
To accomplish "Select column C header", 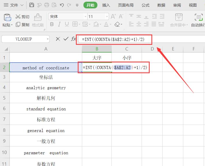I will [x=127, y=49].
